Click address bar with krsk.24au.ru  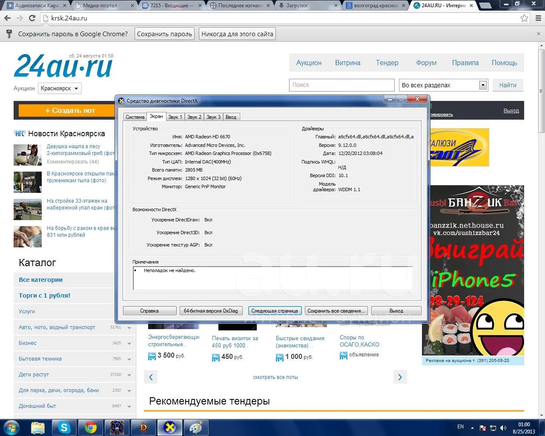(x=281, y=18)
